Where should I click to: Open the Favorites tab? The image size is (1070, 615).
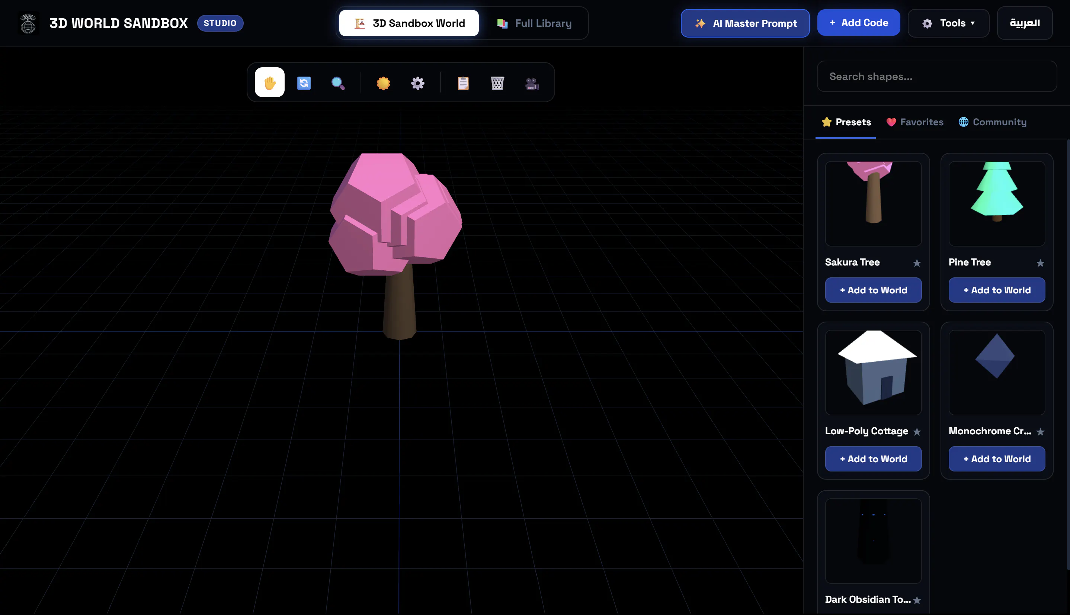click(x=914, y=122)
